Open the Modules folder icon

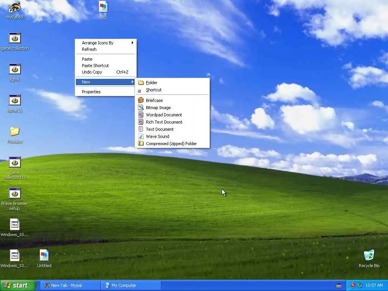15,131
